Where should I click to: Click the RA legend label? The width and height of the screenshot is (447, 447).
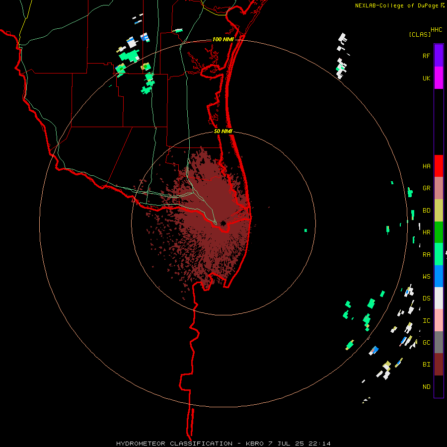coord(426,255)
